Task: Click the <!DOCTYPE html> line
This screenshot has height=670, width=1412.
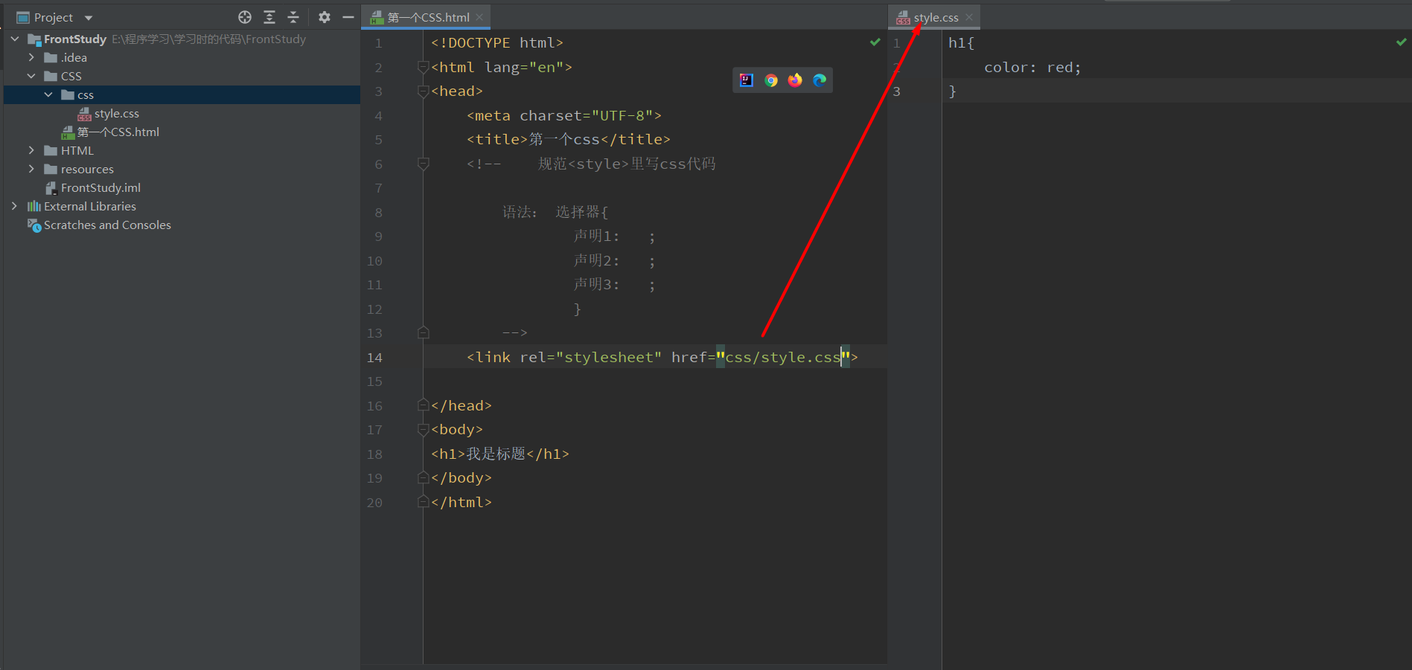Action: (x=497, y=43)
